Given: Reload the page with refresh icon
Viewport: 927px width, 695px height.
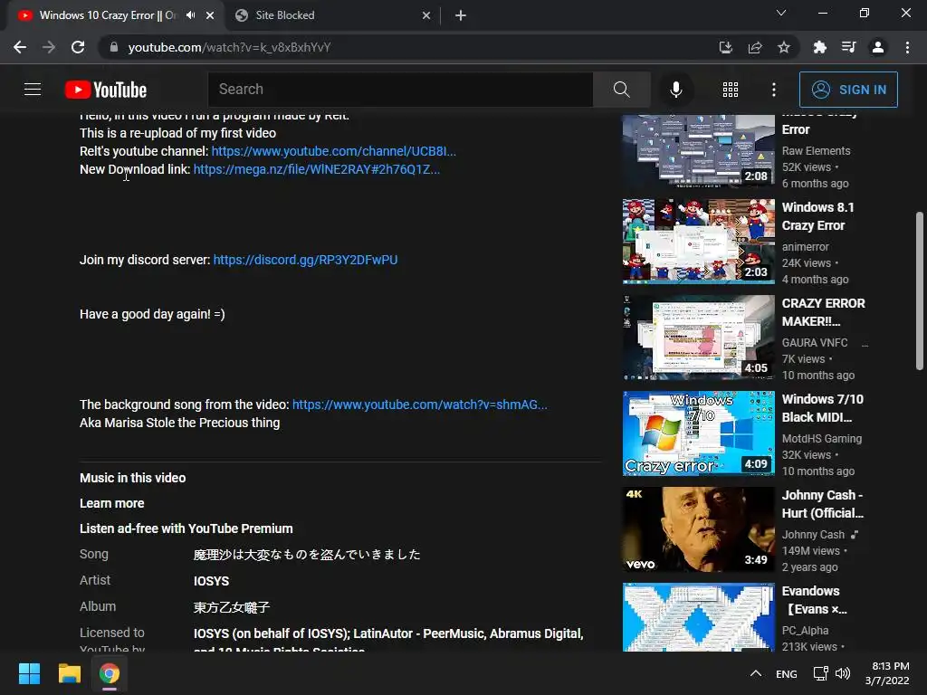Looking at the screenshot, I should (x=78, y=47).
